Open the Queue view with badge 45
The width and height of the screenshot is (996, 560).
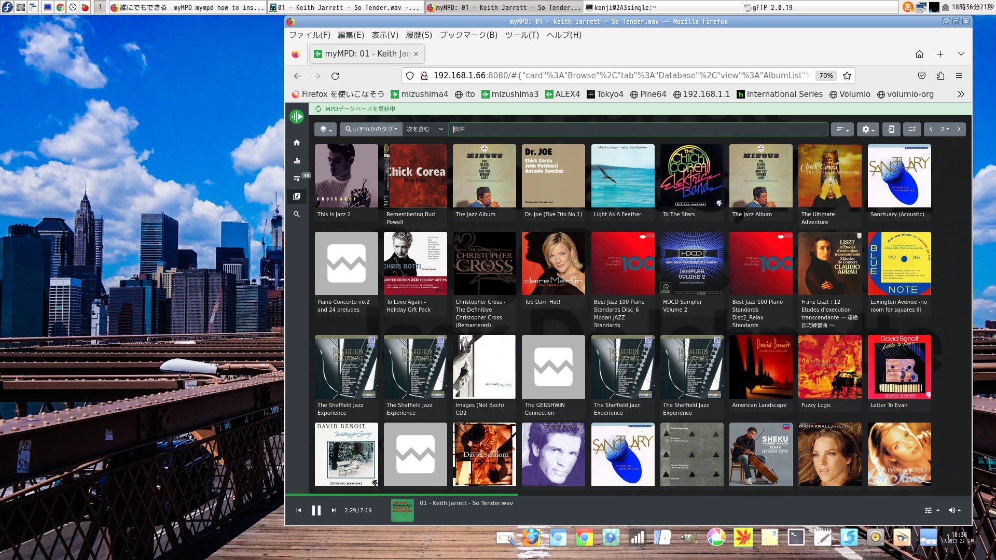pos(297,178)
